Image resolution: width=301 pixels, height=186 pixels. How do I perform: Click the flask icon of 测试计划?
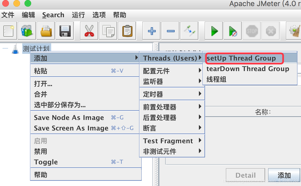click(15, 49)
